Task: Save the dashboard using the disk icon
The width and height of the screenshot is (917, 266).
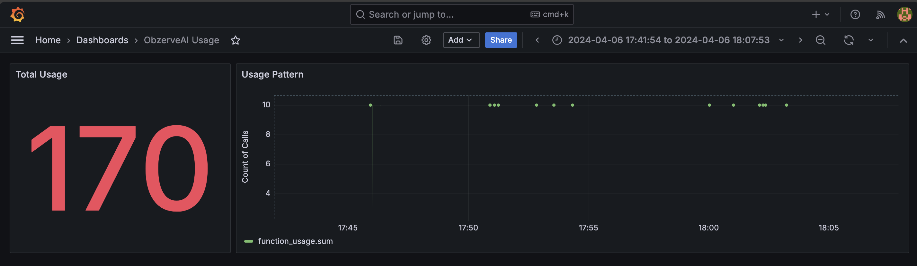Action: tap(398, 40)
